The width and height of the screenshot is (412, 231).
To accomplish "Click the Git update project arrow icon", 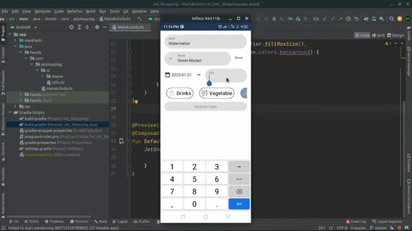I will coord(324,19).
